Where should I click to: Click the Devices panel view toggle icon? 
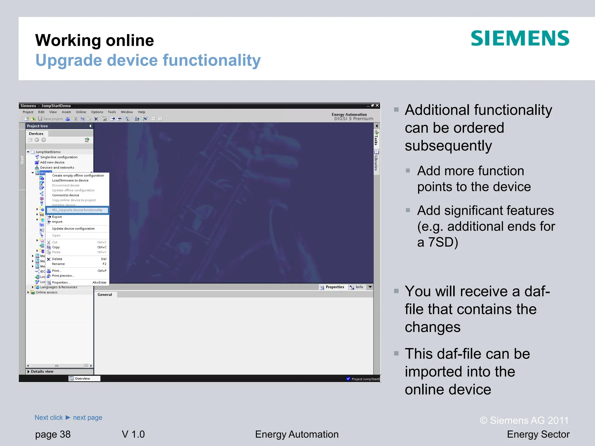[87, 140]
